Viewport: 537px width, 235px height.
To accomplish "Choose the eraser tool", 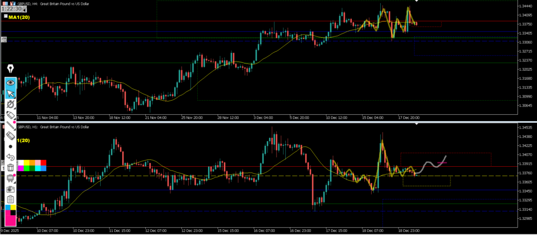I will [x=10, y=135].
